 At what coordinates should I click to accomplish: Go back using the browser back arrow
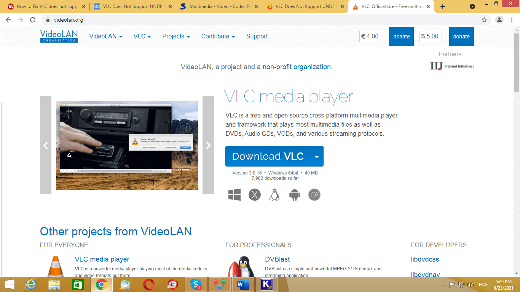(8, 20)
